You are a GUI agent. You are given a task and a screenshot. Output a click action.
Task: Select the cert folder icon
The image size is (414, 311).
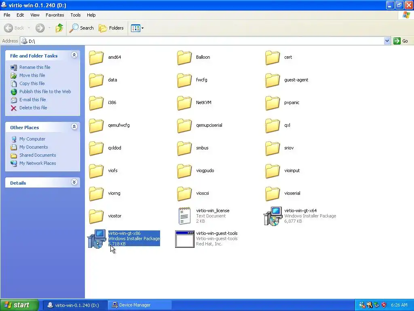point(272,58)
